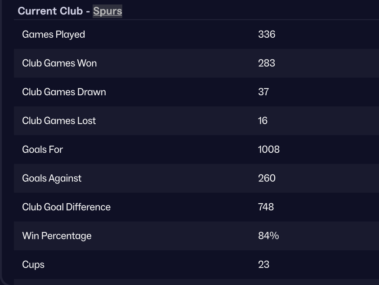Select the Cups row label
This screenshot has width=379, height=285.
[33, 265]
